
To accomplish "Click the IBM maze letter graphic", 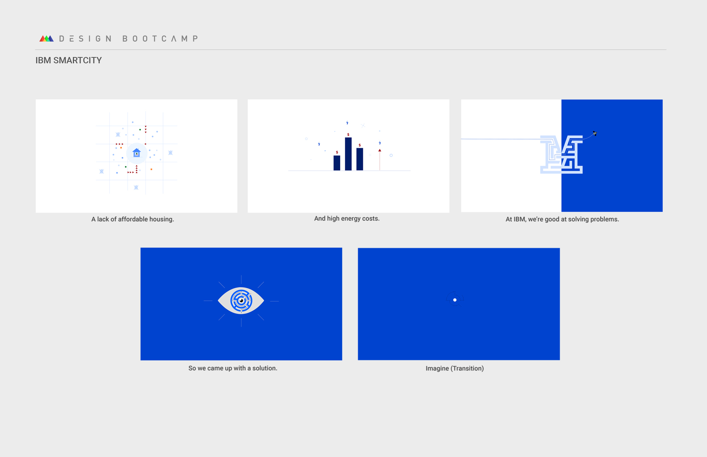I will 561,154.
